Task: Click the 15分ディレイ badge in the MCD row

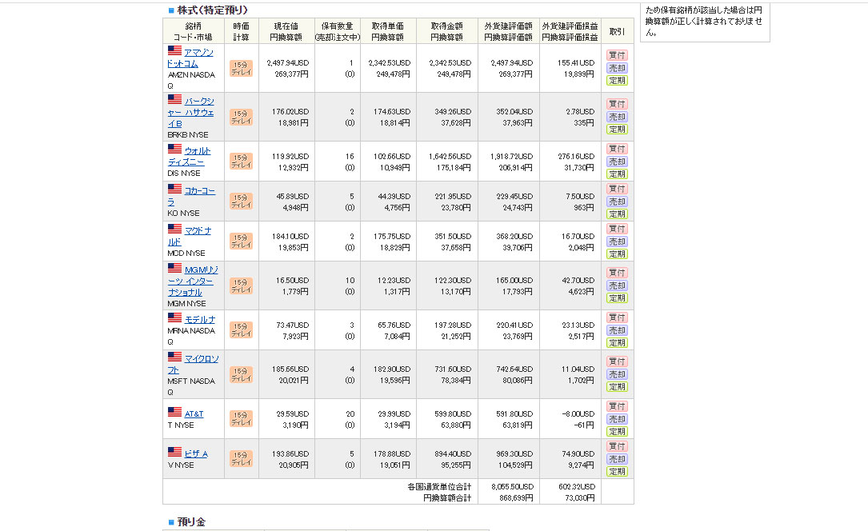Action: pyautogui.click(x=242, y=242)
